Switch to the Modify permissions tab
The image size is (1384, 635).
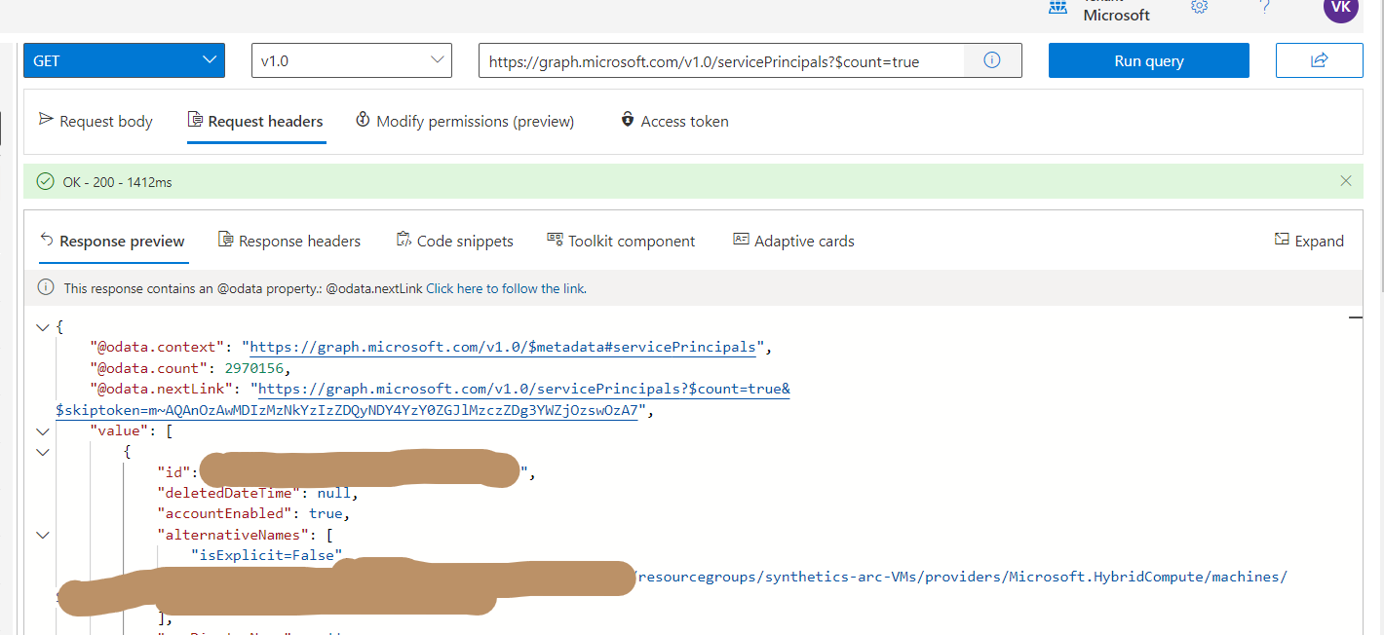point(465,121)
